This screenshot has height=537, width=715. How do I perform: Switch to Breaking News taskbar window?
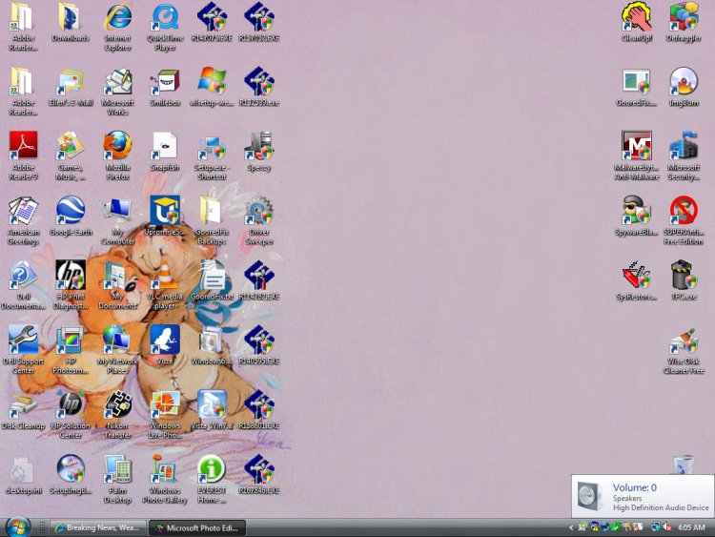coord(97,527)
